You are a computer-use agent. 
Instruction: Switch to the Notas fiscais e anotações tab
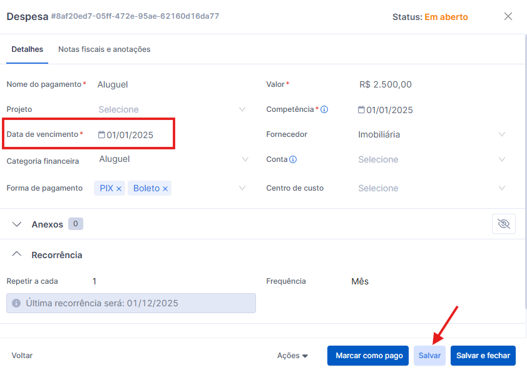pyautogui.click(x=105, y=49)
